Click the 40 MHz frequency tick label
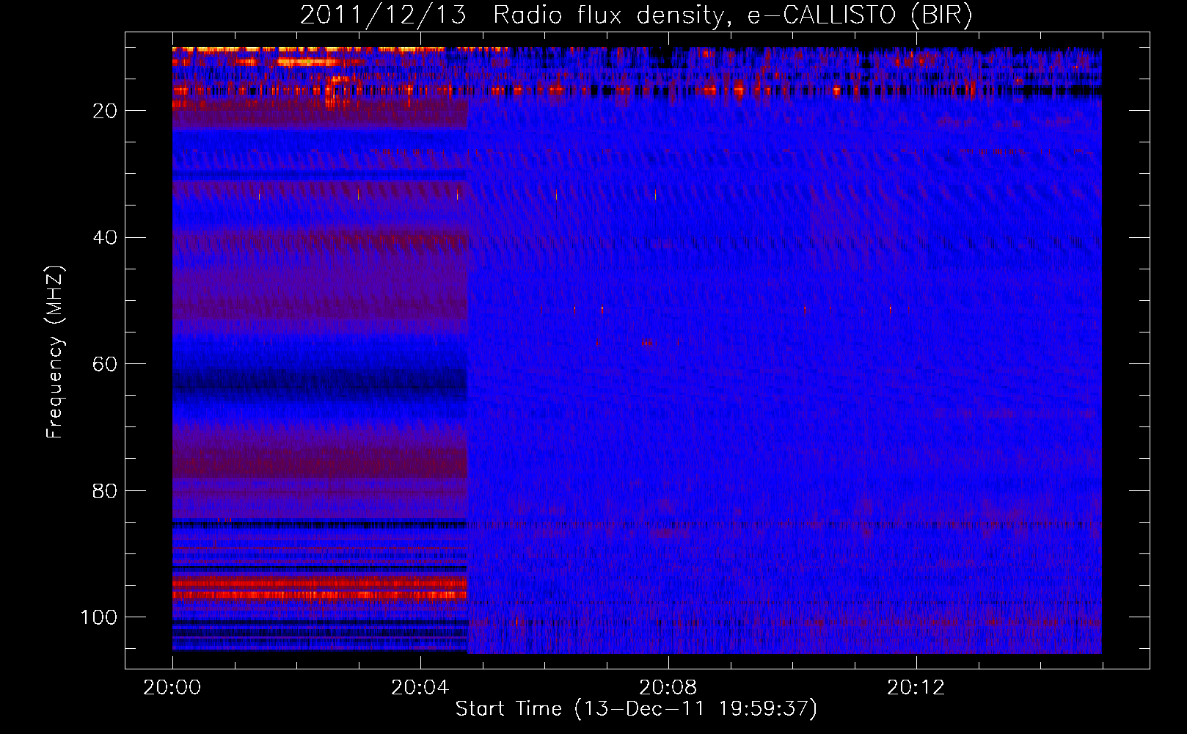Viewport: 1187px width, 734px height. (x=106, y=238)
